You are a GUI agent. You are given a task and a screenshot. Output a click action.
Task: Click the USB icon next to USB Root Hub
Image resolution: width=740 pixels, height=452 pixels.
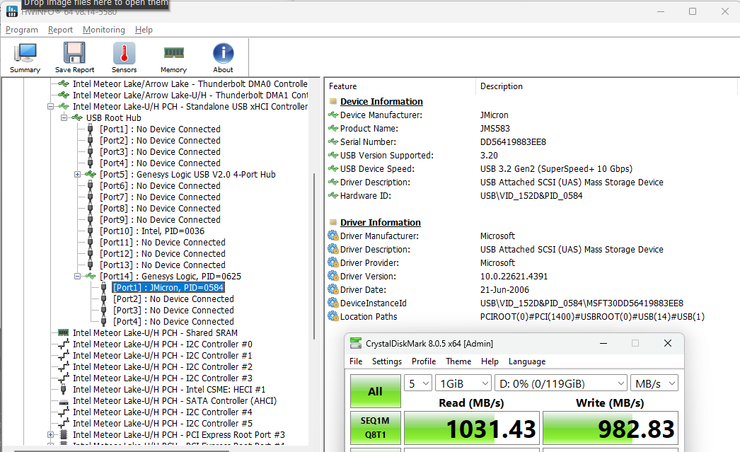point(77,117)
